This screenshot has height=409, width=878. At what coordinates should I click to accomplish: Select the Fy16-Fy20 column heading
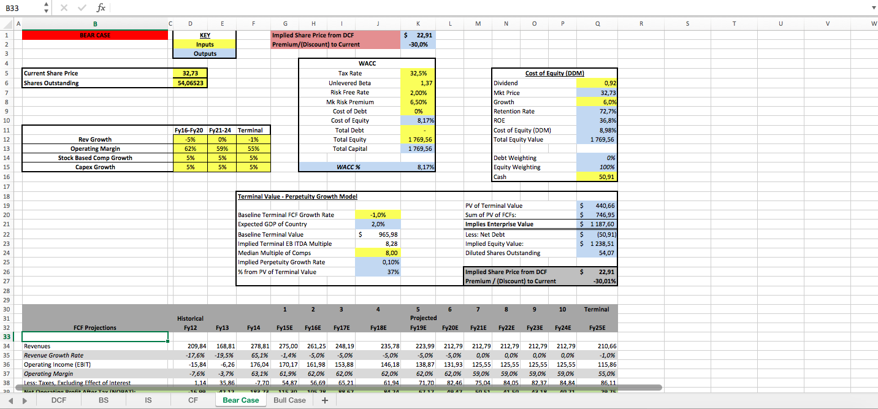point(189,130)
